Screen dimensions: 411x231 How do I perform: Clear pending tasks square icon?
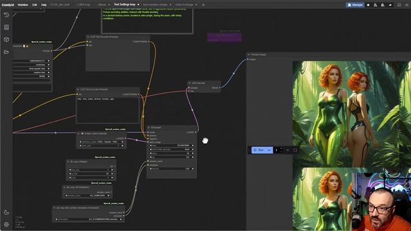click(295, 150)
